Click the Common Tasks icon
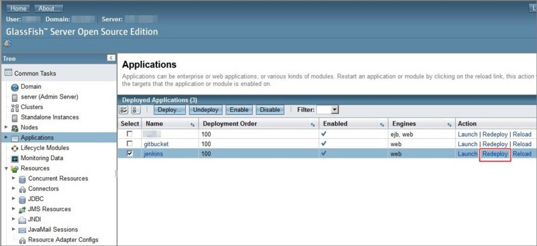Image resolution: width=537 pixels, height=246 pixels. click(8, 72)
